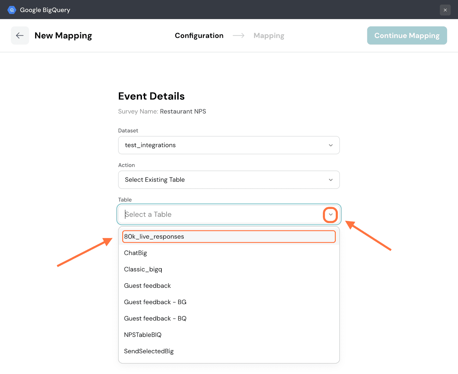Click the Continue Mapping button
This screenshot has width=458, height=374.
(407, 36)
